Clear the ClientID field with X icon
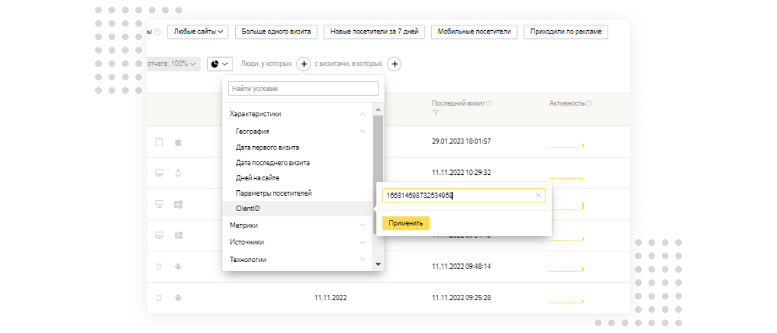 538,196
